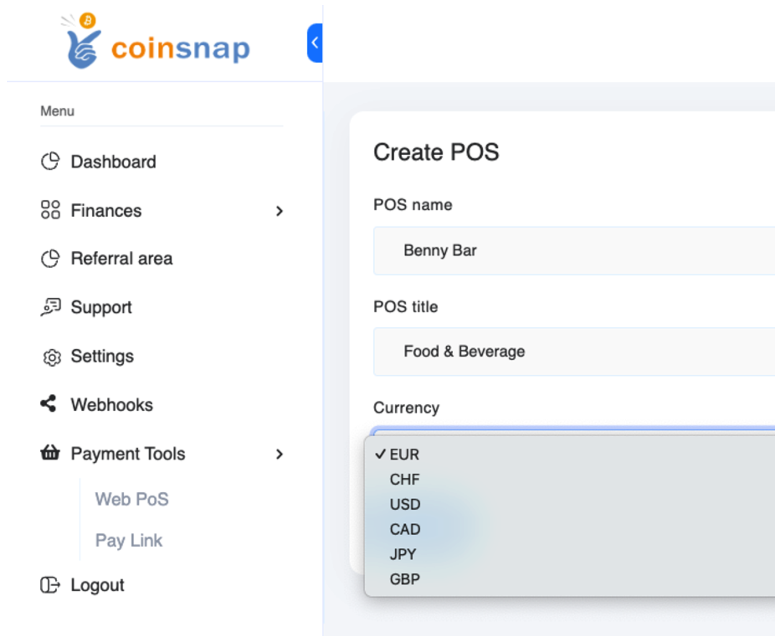775x637 pixels.
Task: Select USD as the currency
Action: coord(405,504)
